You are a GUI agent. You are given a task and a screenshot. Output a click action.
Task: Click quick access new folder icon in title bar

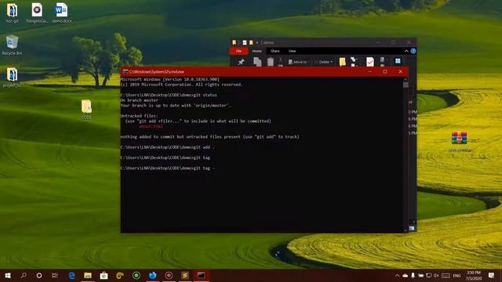[x=251, y=42]
